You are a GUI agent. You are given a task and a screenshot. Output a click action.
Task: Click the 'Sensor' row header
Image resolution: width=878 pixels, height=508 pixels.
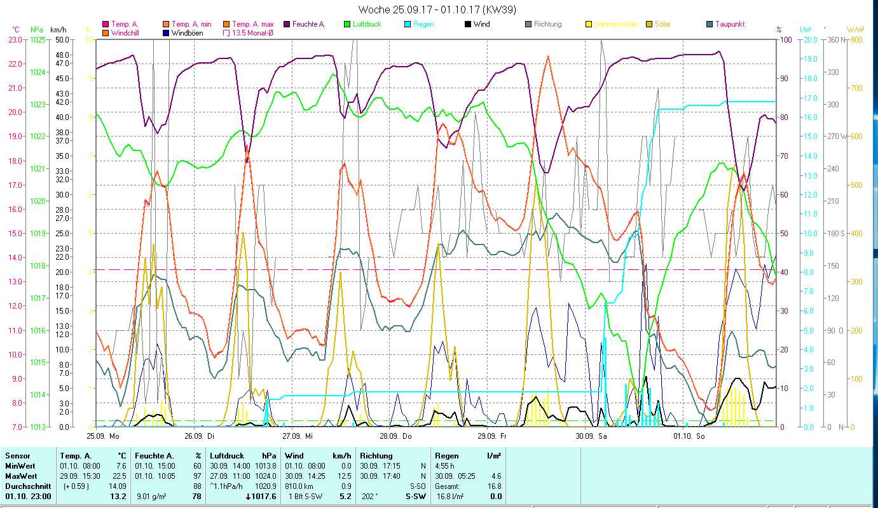click(x=17, y=456)
